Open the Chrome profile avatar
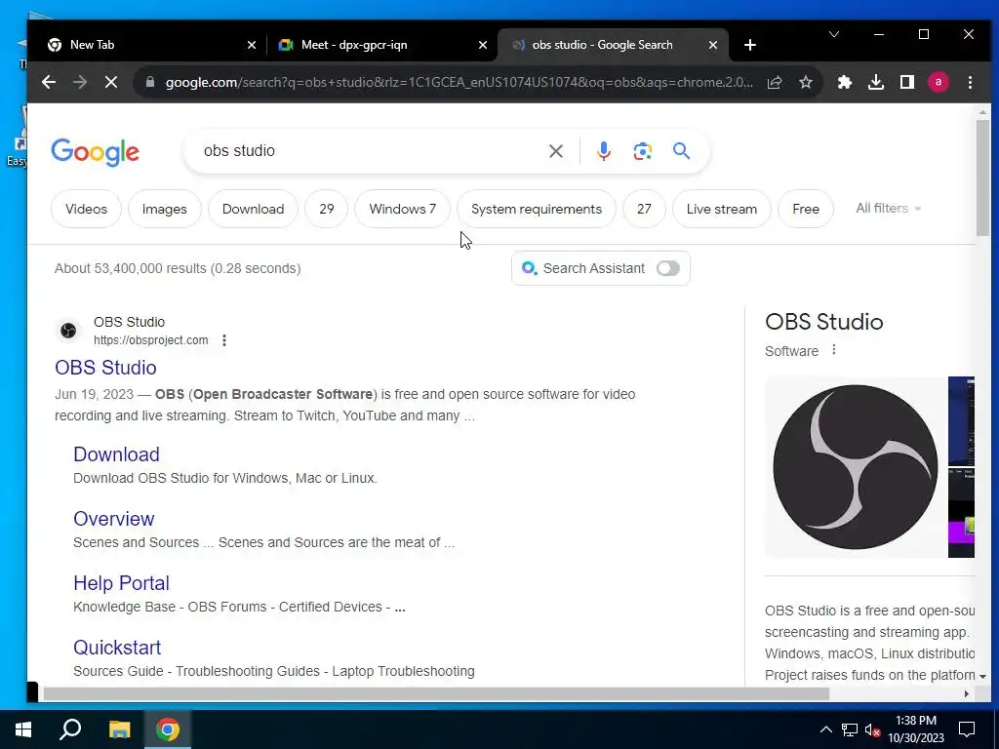The width and height of the screenshot is (999, 749). point(938,82)
